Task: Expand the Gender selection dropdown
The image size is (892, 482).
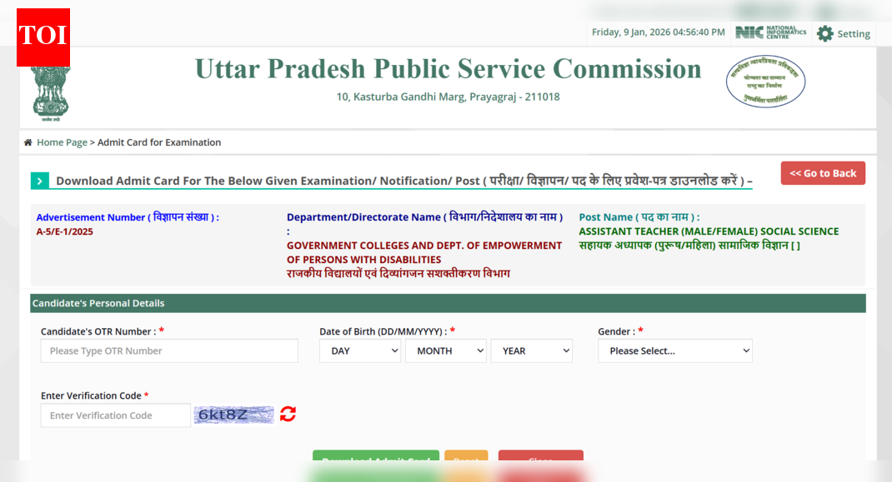Action: coord(674,350)
